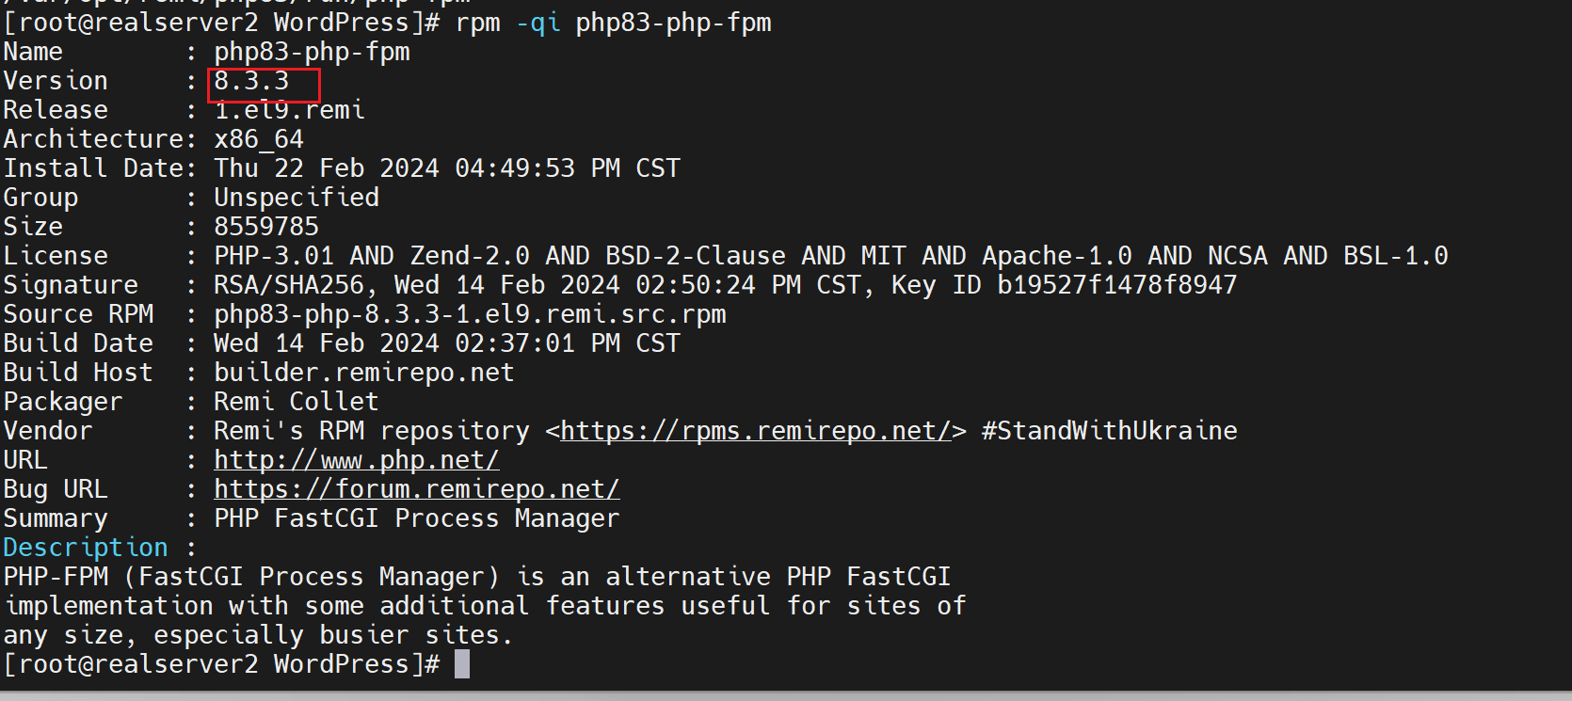
Task: Click the PHP-3.01 license text
Action: (274, 256)
